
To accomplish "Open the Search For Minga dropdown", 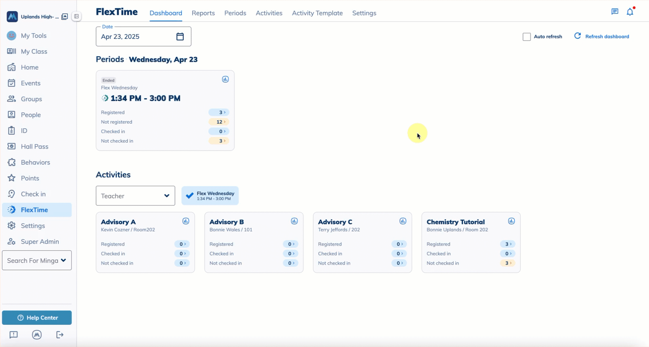I will (x=37, y=260).
